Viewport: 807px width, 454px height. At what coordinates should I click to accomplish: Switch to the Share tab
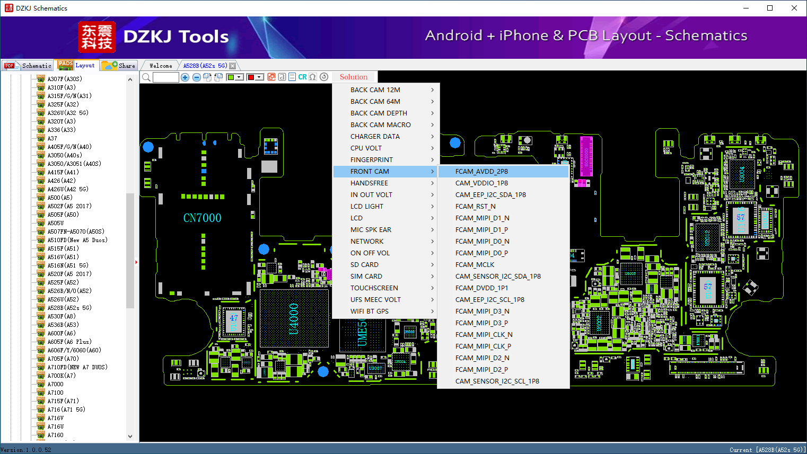pos(119,65)
